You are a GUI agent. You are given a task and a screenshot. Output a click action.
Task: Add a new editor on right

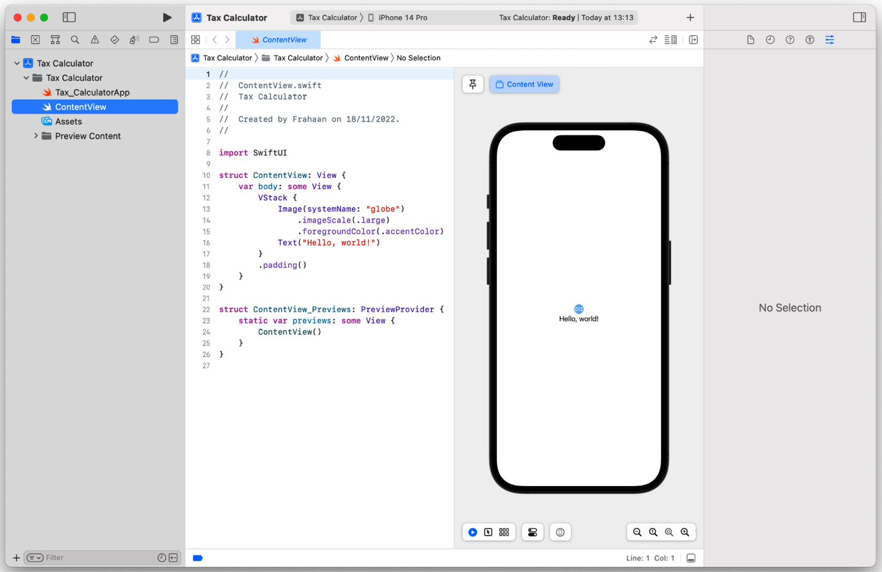pos(693,40)
